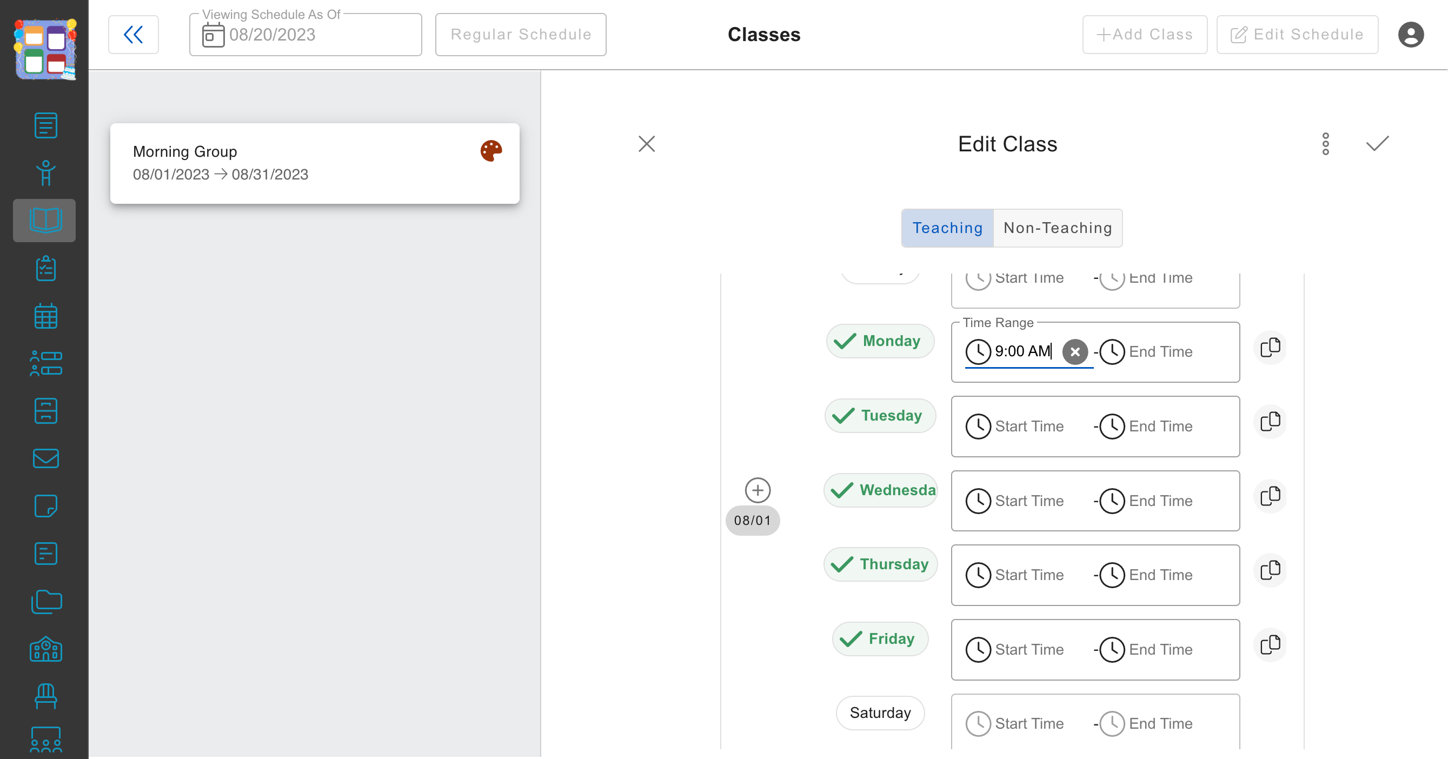Toggle the Thursday day chip
Viewport: 1448px width, 759px height.
pyautogui.click(x=880, y=564)
